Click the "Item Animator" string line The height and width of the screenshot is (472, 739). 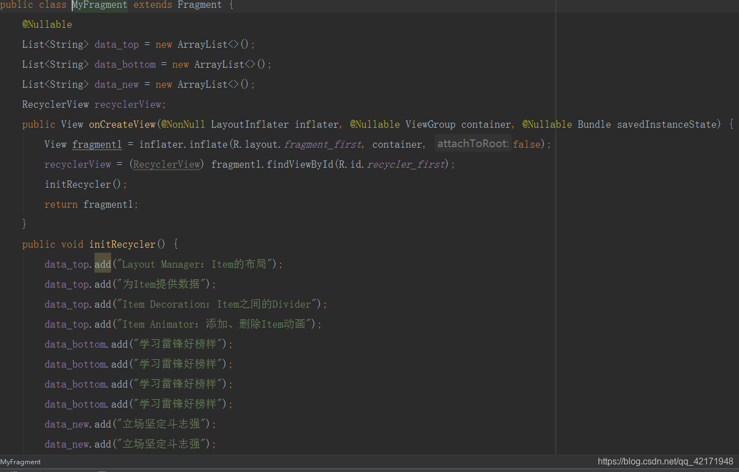[x=183, y=324]
